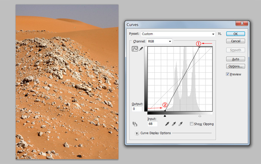Click the black point input slider
Screen dimensions: 261x164
165,116
